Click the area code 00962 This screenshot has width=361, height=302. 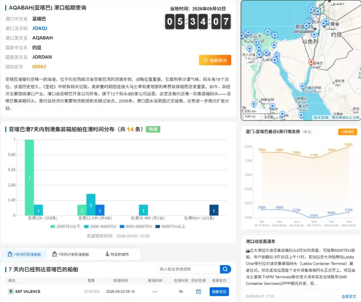click(x=39, y=66)
